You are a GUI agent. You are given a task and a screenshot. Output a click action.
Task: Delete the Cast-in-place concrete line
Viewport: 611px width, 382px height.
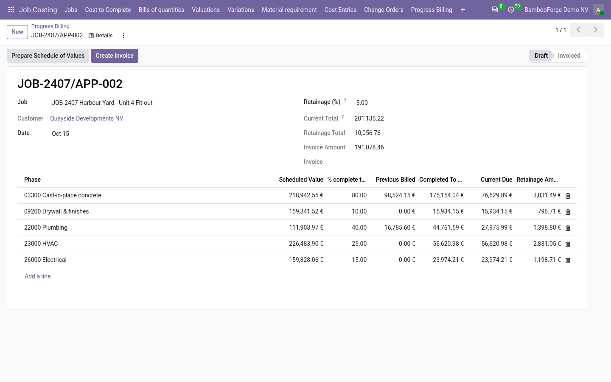(x=568, y=196)
